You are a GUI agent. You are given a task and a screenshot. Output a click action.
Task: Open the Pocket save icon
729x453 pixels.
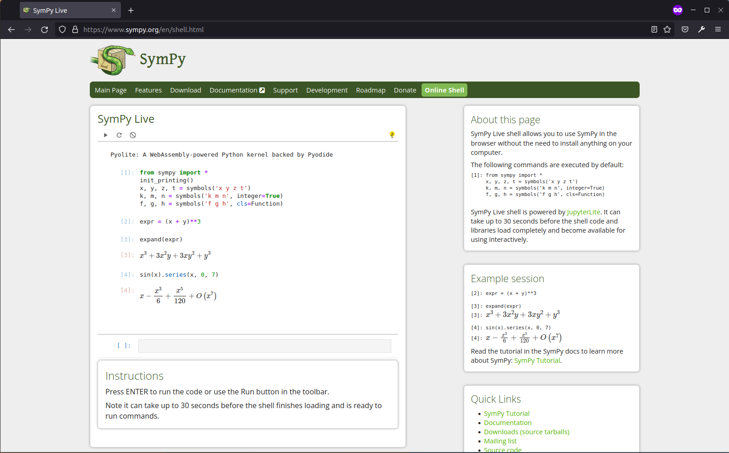685,30
